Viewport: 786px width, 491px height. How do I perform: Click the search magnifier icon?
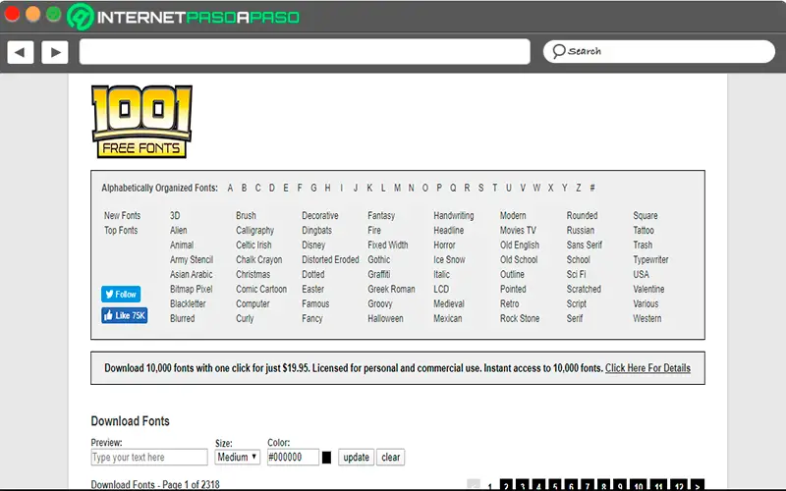pyautogui.click(x=558, y=52)
